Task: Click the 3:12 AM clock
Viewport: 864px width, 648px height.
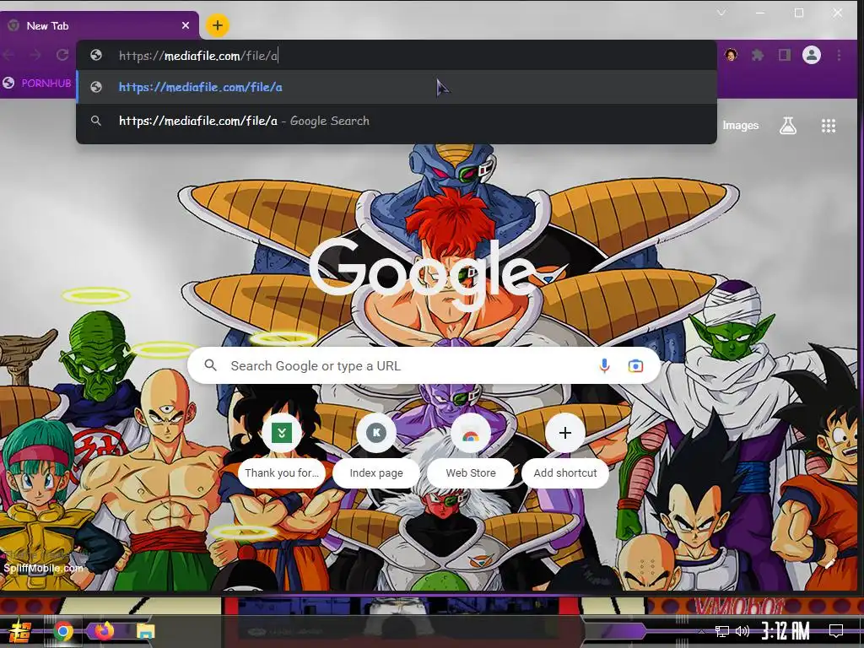Action: (786, 631)
